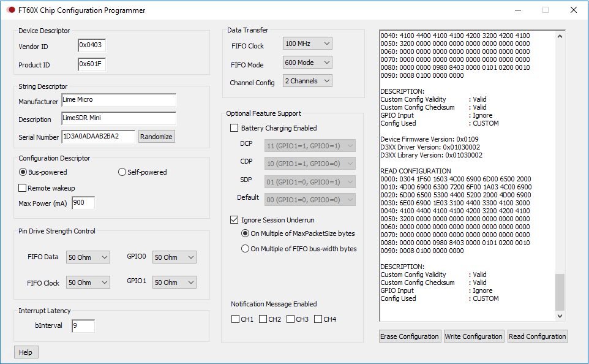589x364 pixels.
Task: Select the Self-powered radio button
Action: (122, 172)
